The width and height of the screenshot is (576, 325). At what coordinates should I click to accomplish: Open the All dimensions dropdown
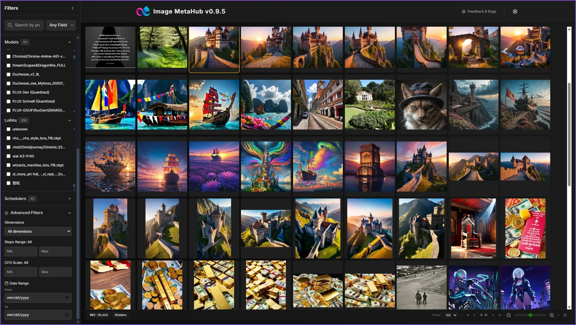38,231
